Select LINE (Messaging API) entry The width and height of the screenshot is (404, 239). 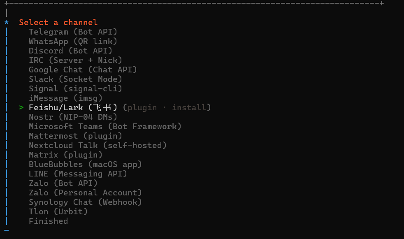tap(78, 174)
